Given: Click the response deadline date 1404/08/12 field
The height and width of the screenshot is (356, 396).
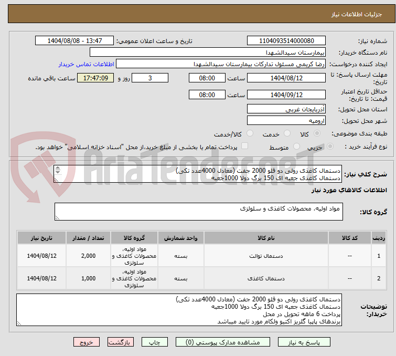Looking at the screenshot, I should [x=286, y=78].
